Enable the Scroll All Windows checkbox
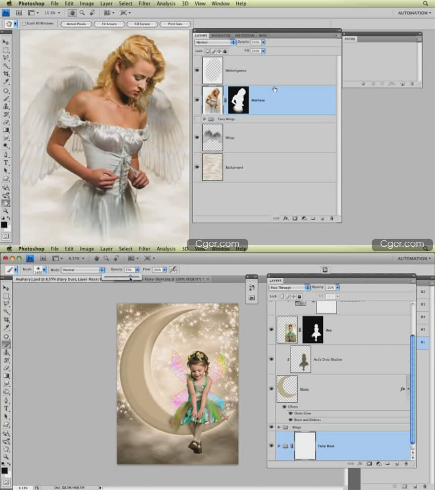 [x=24, y=24]
